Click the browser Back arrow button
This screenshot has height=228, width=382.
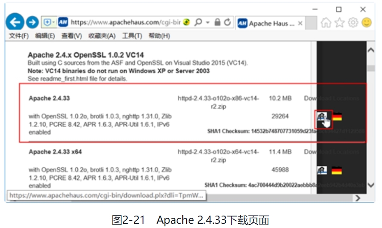pos(16,23)
